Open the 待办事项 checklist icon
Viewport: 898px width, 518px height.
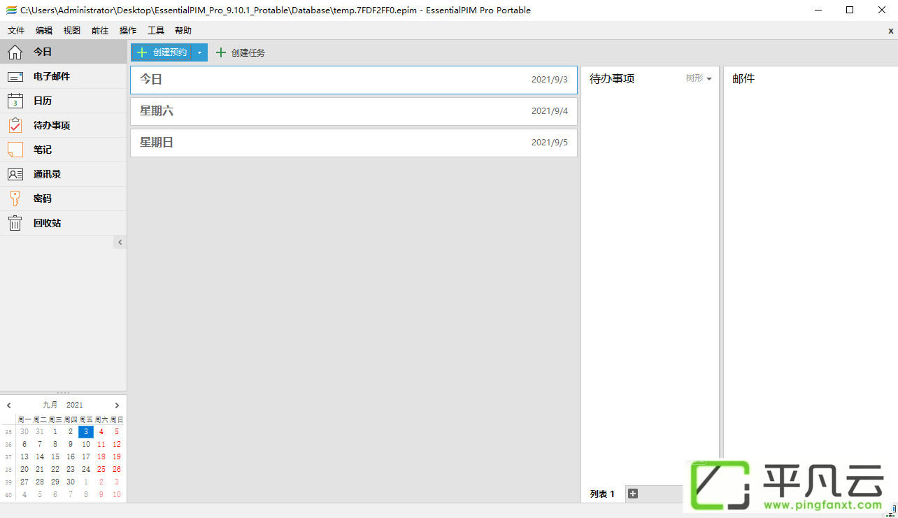(15, 125)
